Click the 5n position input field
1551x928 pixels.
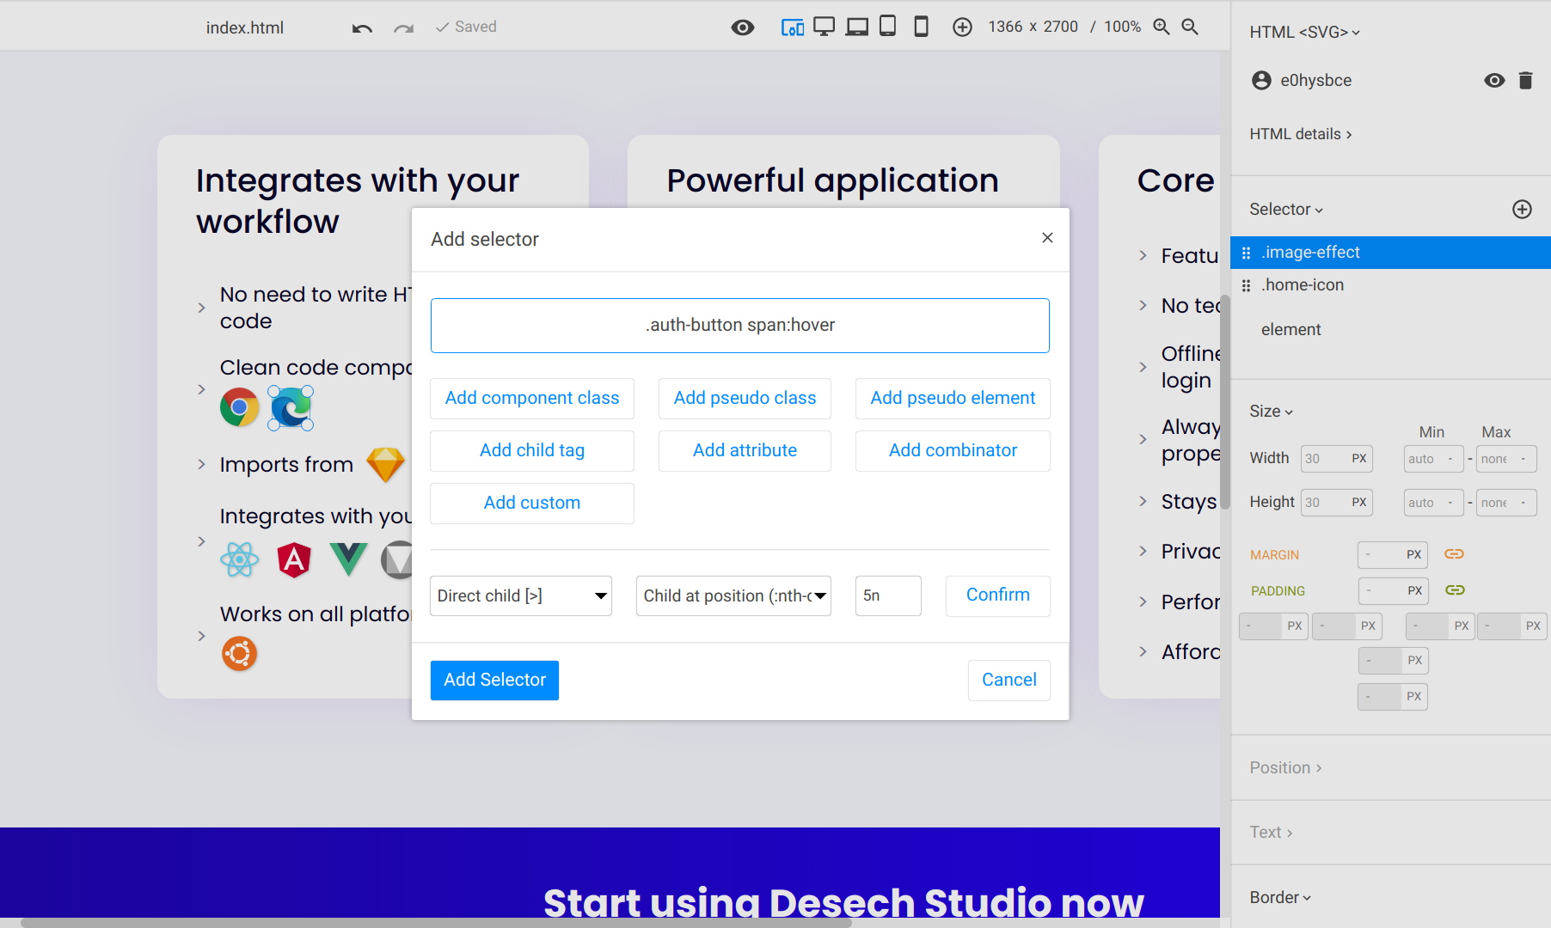point(888,596)
